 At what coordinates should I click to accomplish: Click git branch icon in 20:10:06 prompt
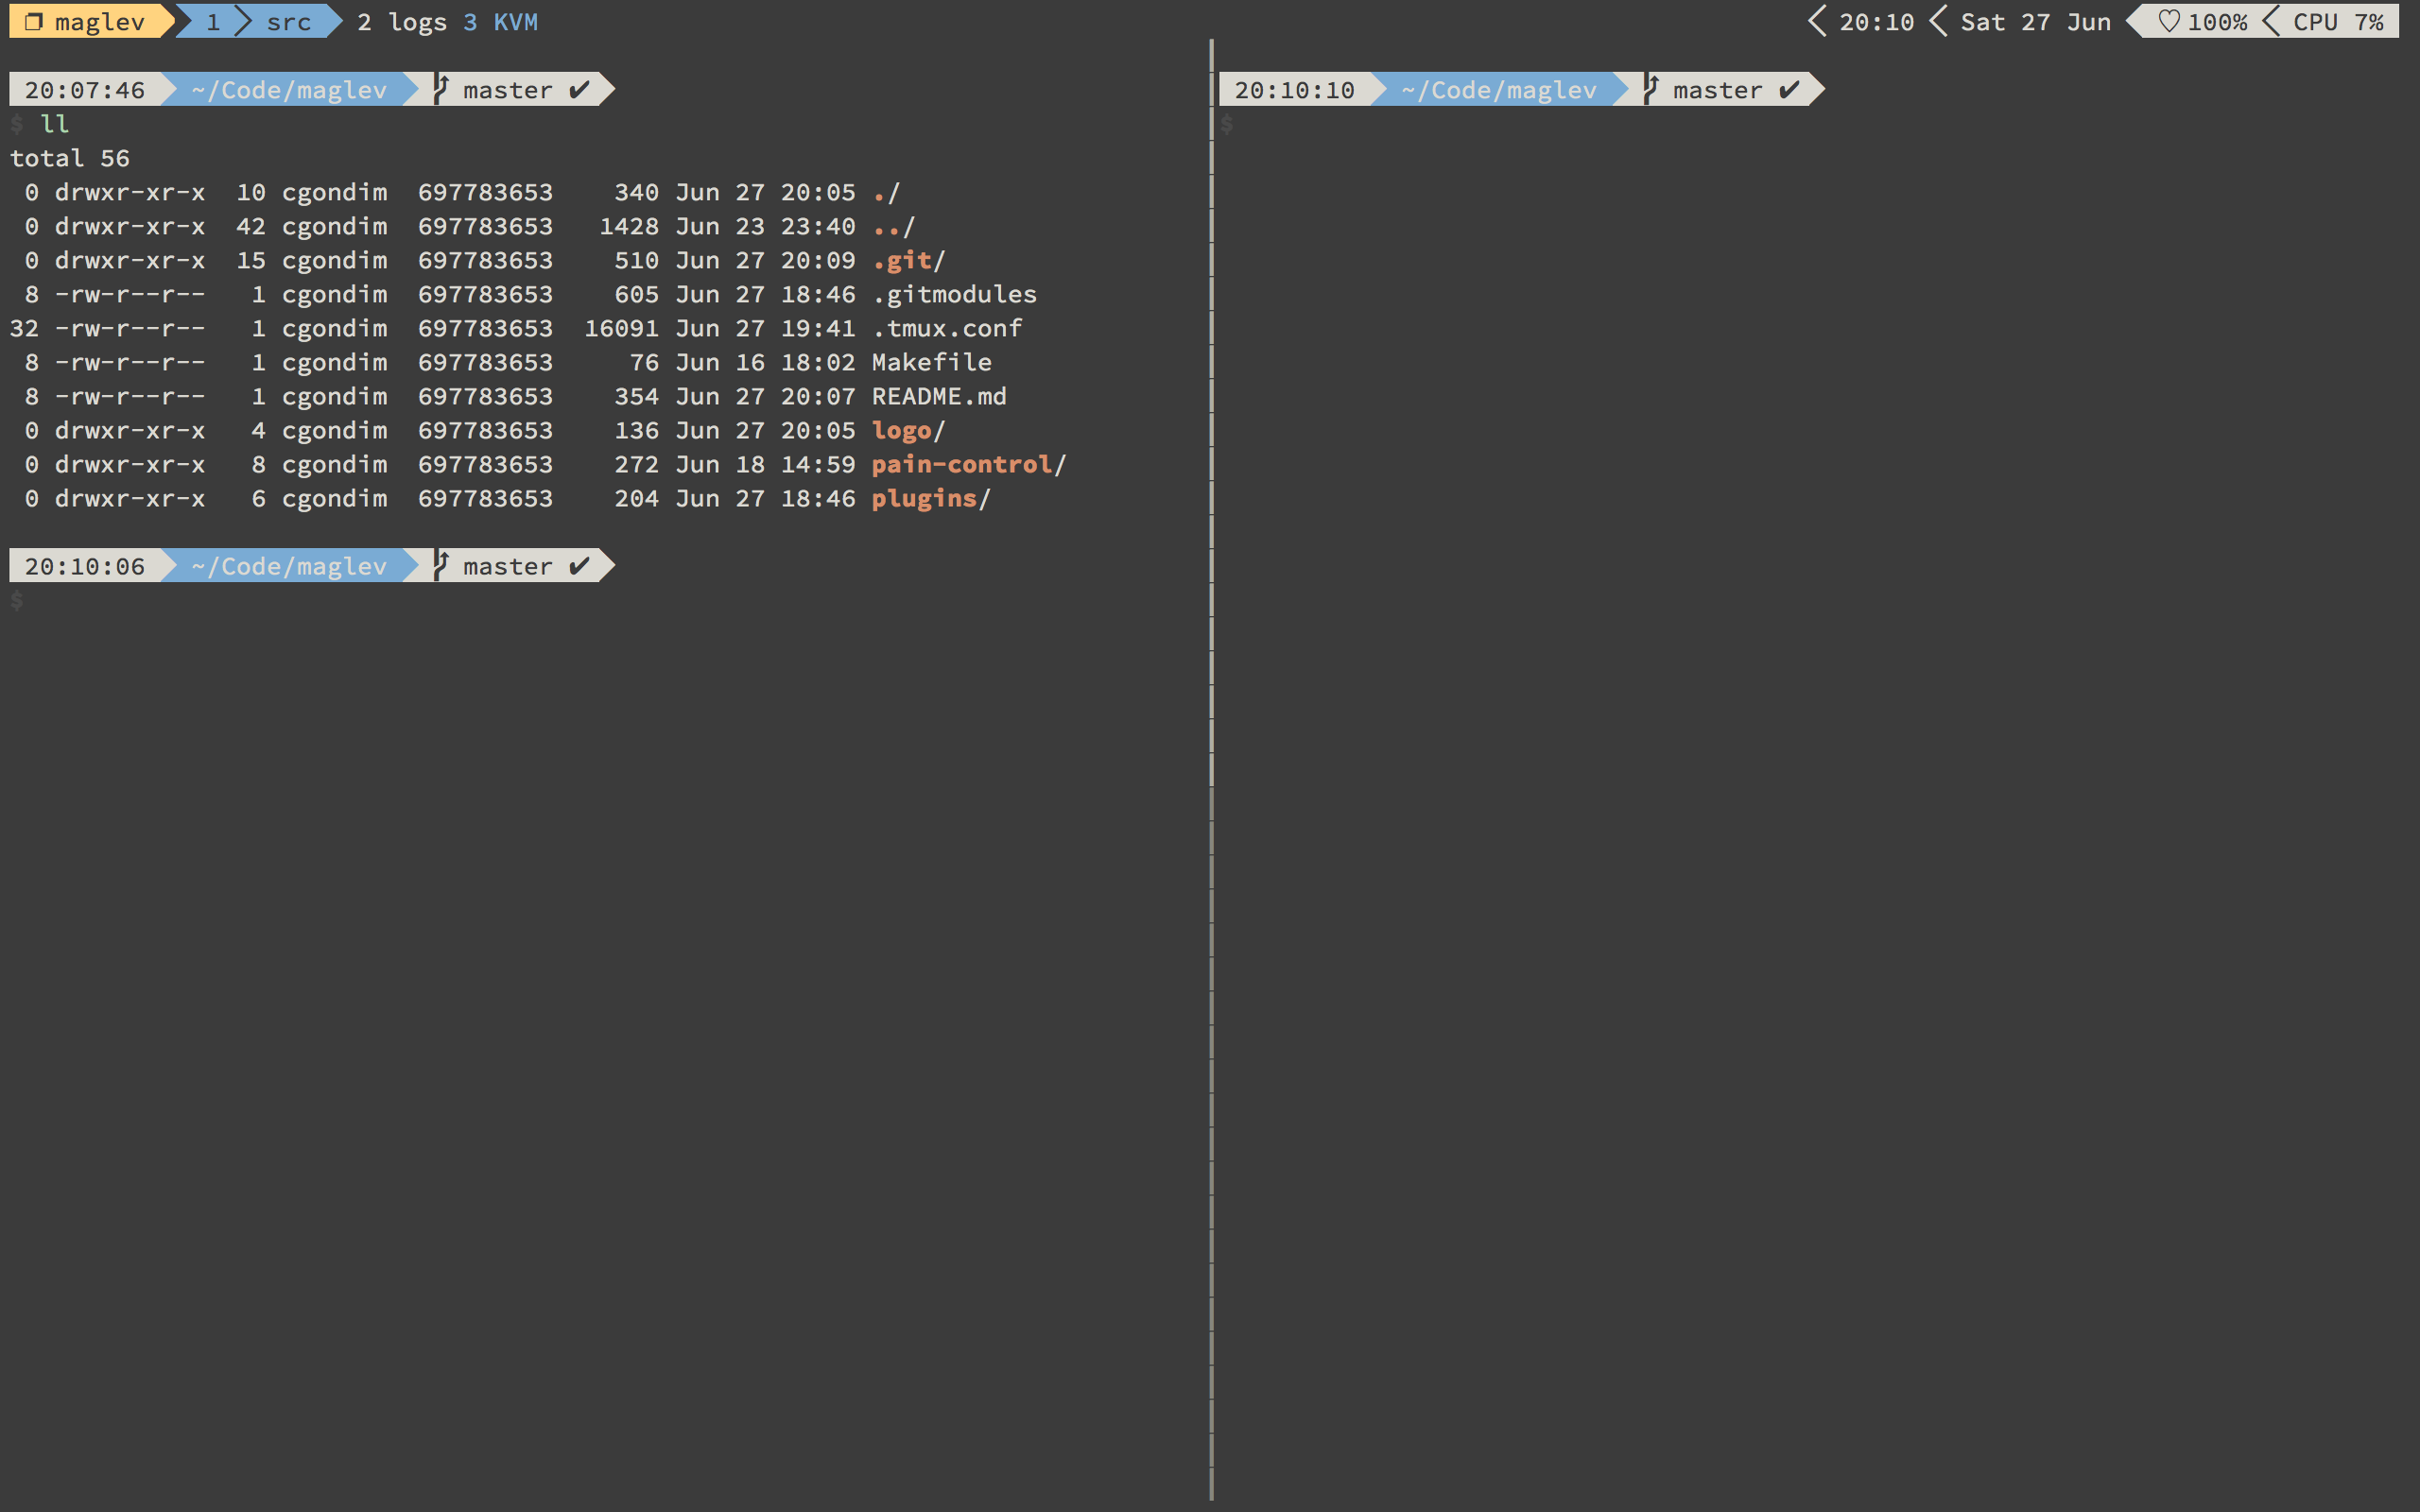click(x=441, y=565)
